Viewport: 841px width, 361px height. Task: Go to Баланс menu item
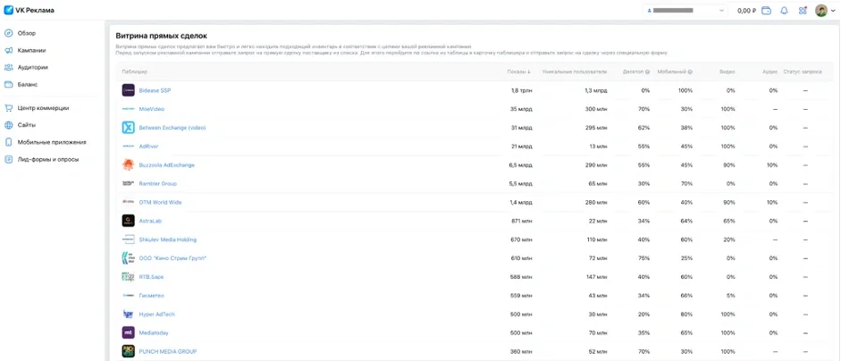pos(28,84)
